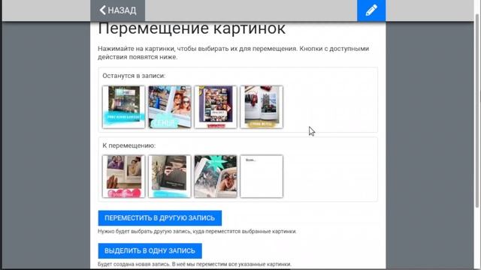This screenshot has height=270, width=481.
Task: Select the teal-banner book thumbnail in Останутся в записи
Action: pyautogui.click(x=123, y=106)
